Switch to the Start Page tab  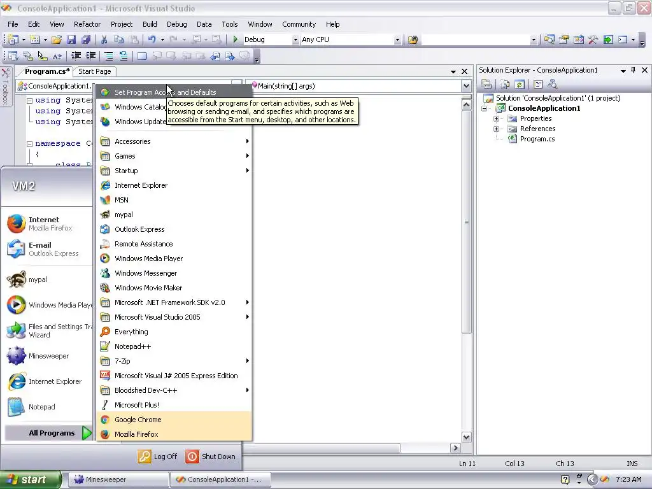(95, 71)
